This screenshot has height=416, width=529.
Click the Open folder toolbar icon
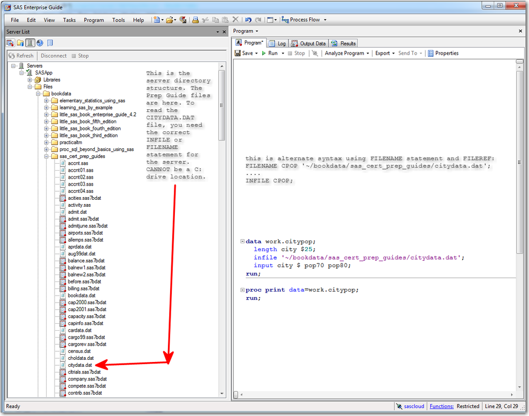click(170, 20)
